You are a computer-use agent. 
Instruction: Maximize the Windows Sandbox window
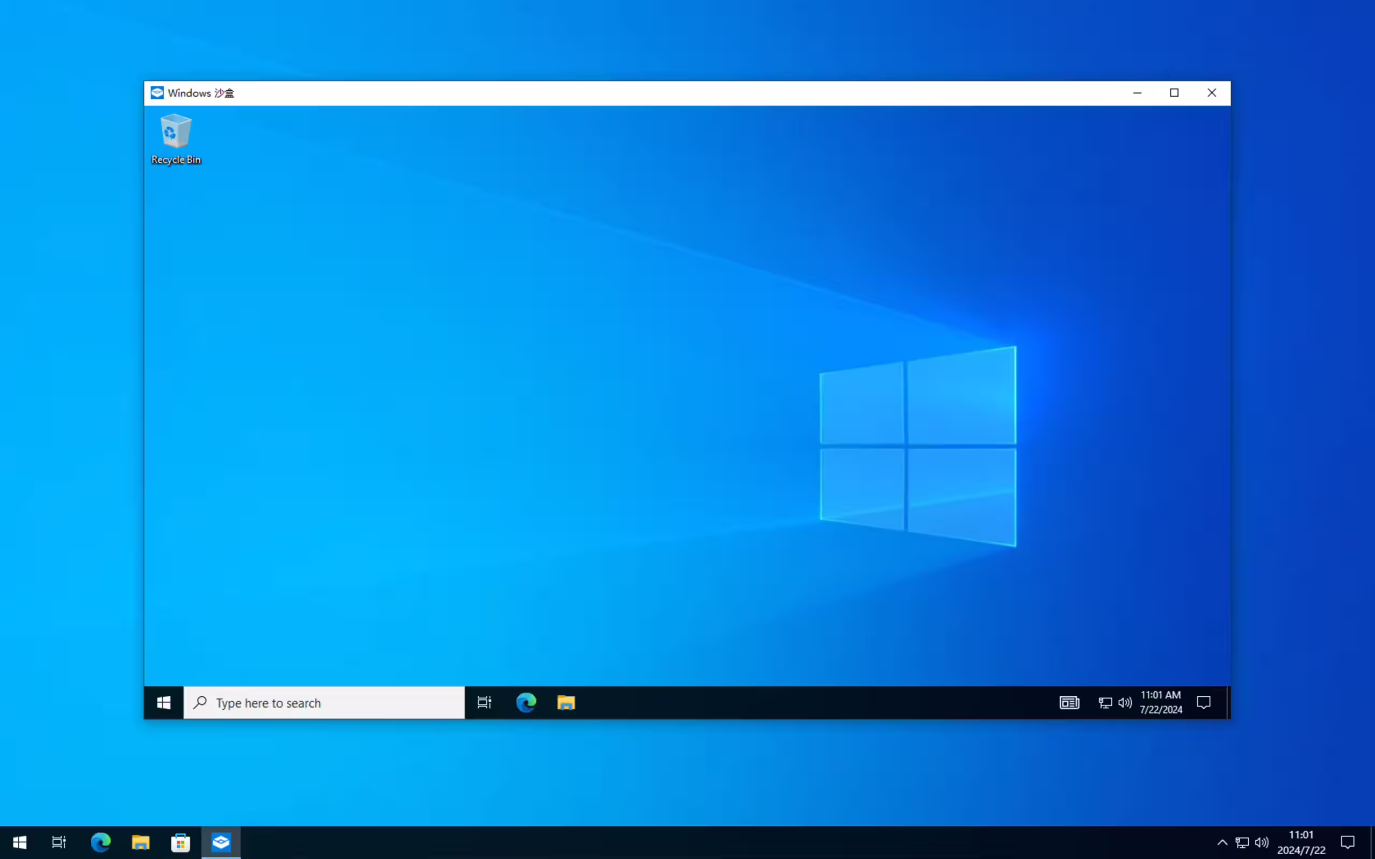[1175, 92]
